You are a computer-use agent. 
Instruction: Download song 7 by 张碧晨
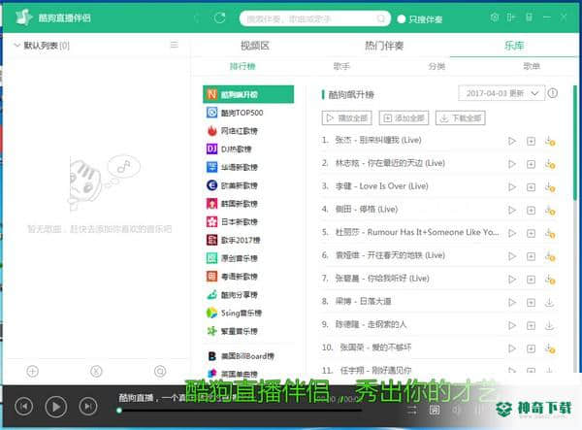[550, 280]
